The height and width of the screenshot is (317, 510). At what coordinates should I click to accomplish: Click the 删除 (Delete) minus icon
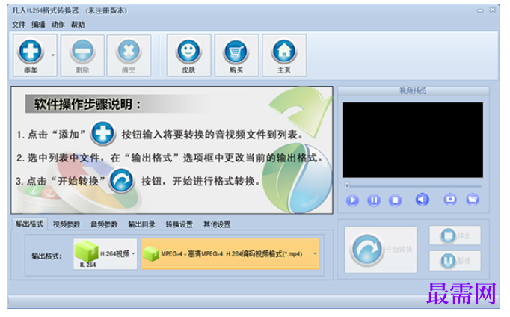coord(82,52)
